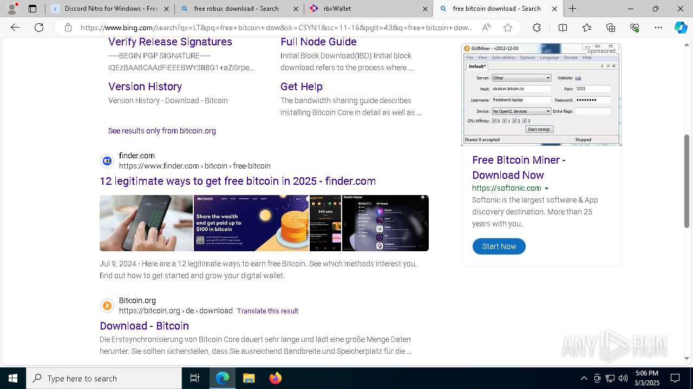Toggle the Split screen icon
Image resolution: width=693 pixels, height=389 pixels.
tap(563, 28)
